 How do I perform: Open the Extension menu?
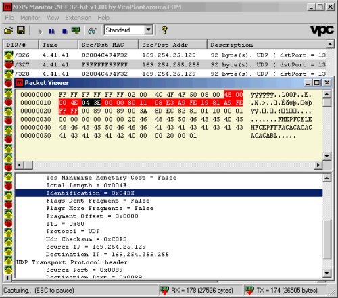coord(78,18)
